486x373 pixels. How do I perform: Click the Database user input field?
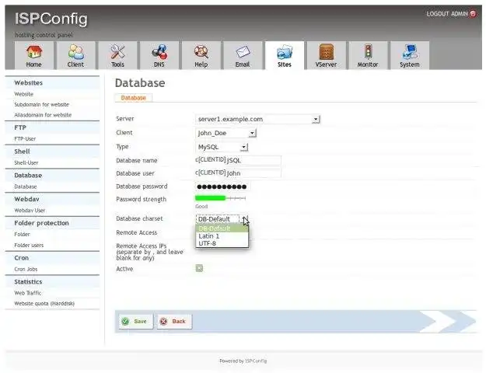coord(253,173)
